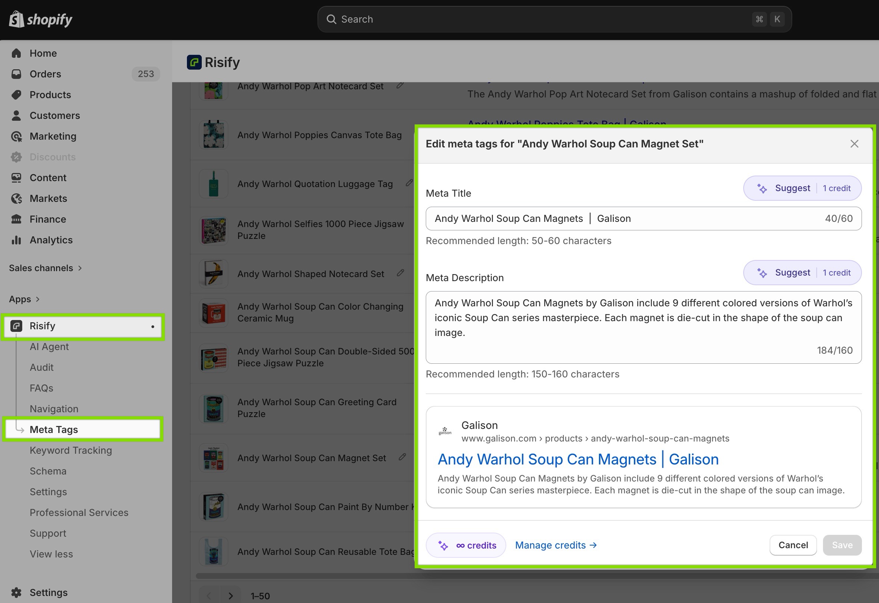Go to next page of products

pyautogui.click(x=231, y=596)
